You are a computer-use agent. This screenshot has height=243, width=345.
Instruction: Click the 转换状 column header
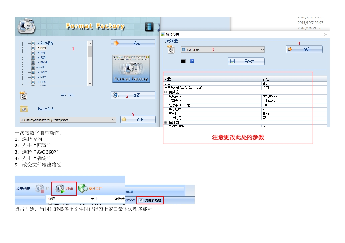pyautogui.click(x=119, y=199)
